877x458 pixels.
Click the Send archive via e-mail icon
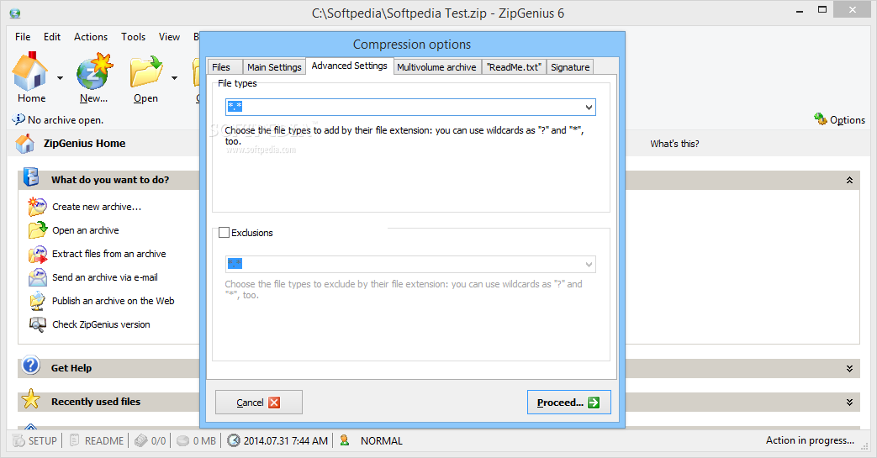[38, 277]
